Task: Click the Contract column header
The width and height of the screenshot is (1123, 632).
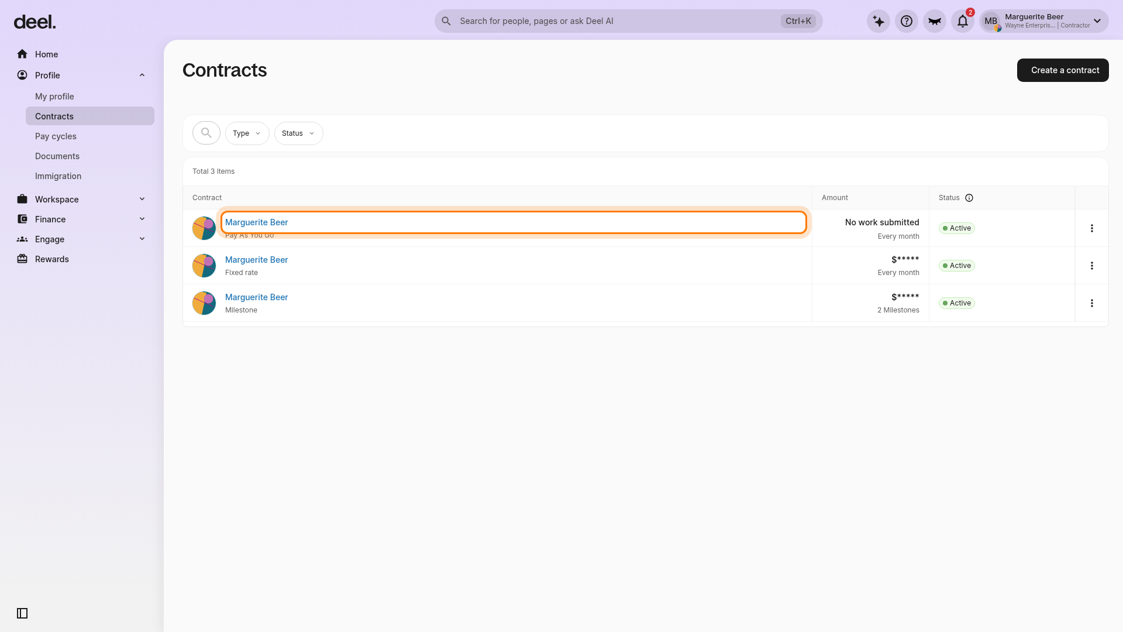Action: (x=207, y=198)
